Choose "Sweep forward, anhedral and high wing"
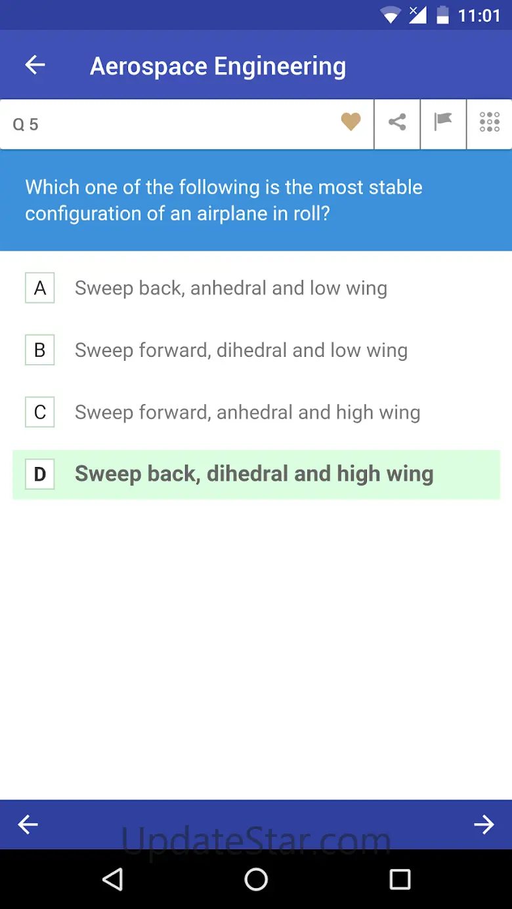The image size is (512, 909). [x=247, y=412]
